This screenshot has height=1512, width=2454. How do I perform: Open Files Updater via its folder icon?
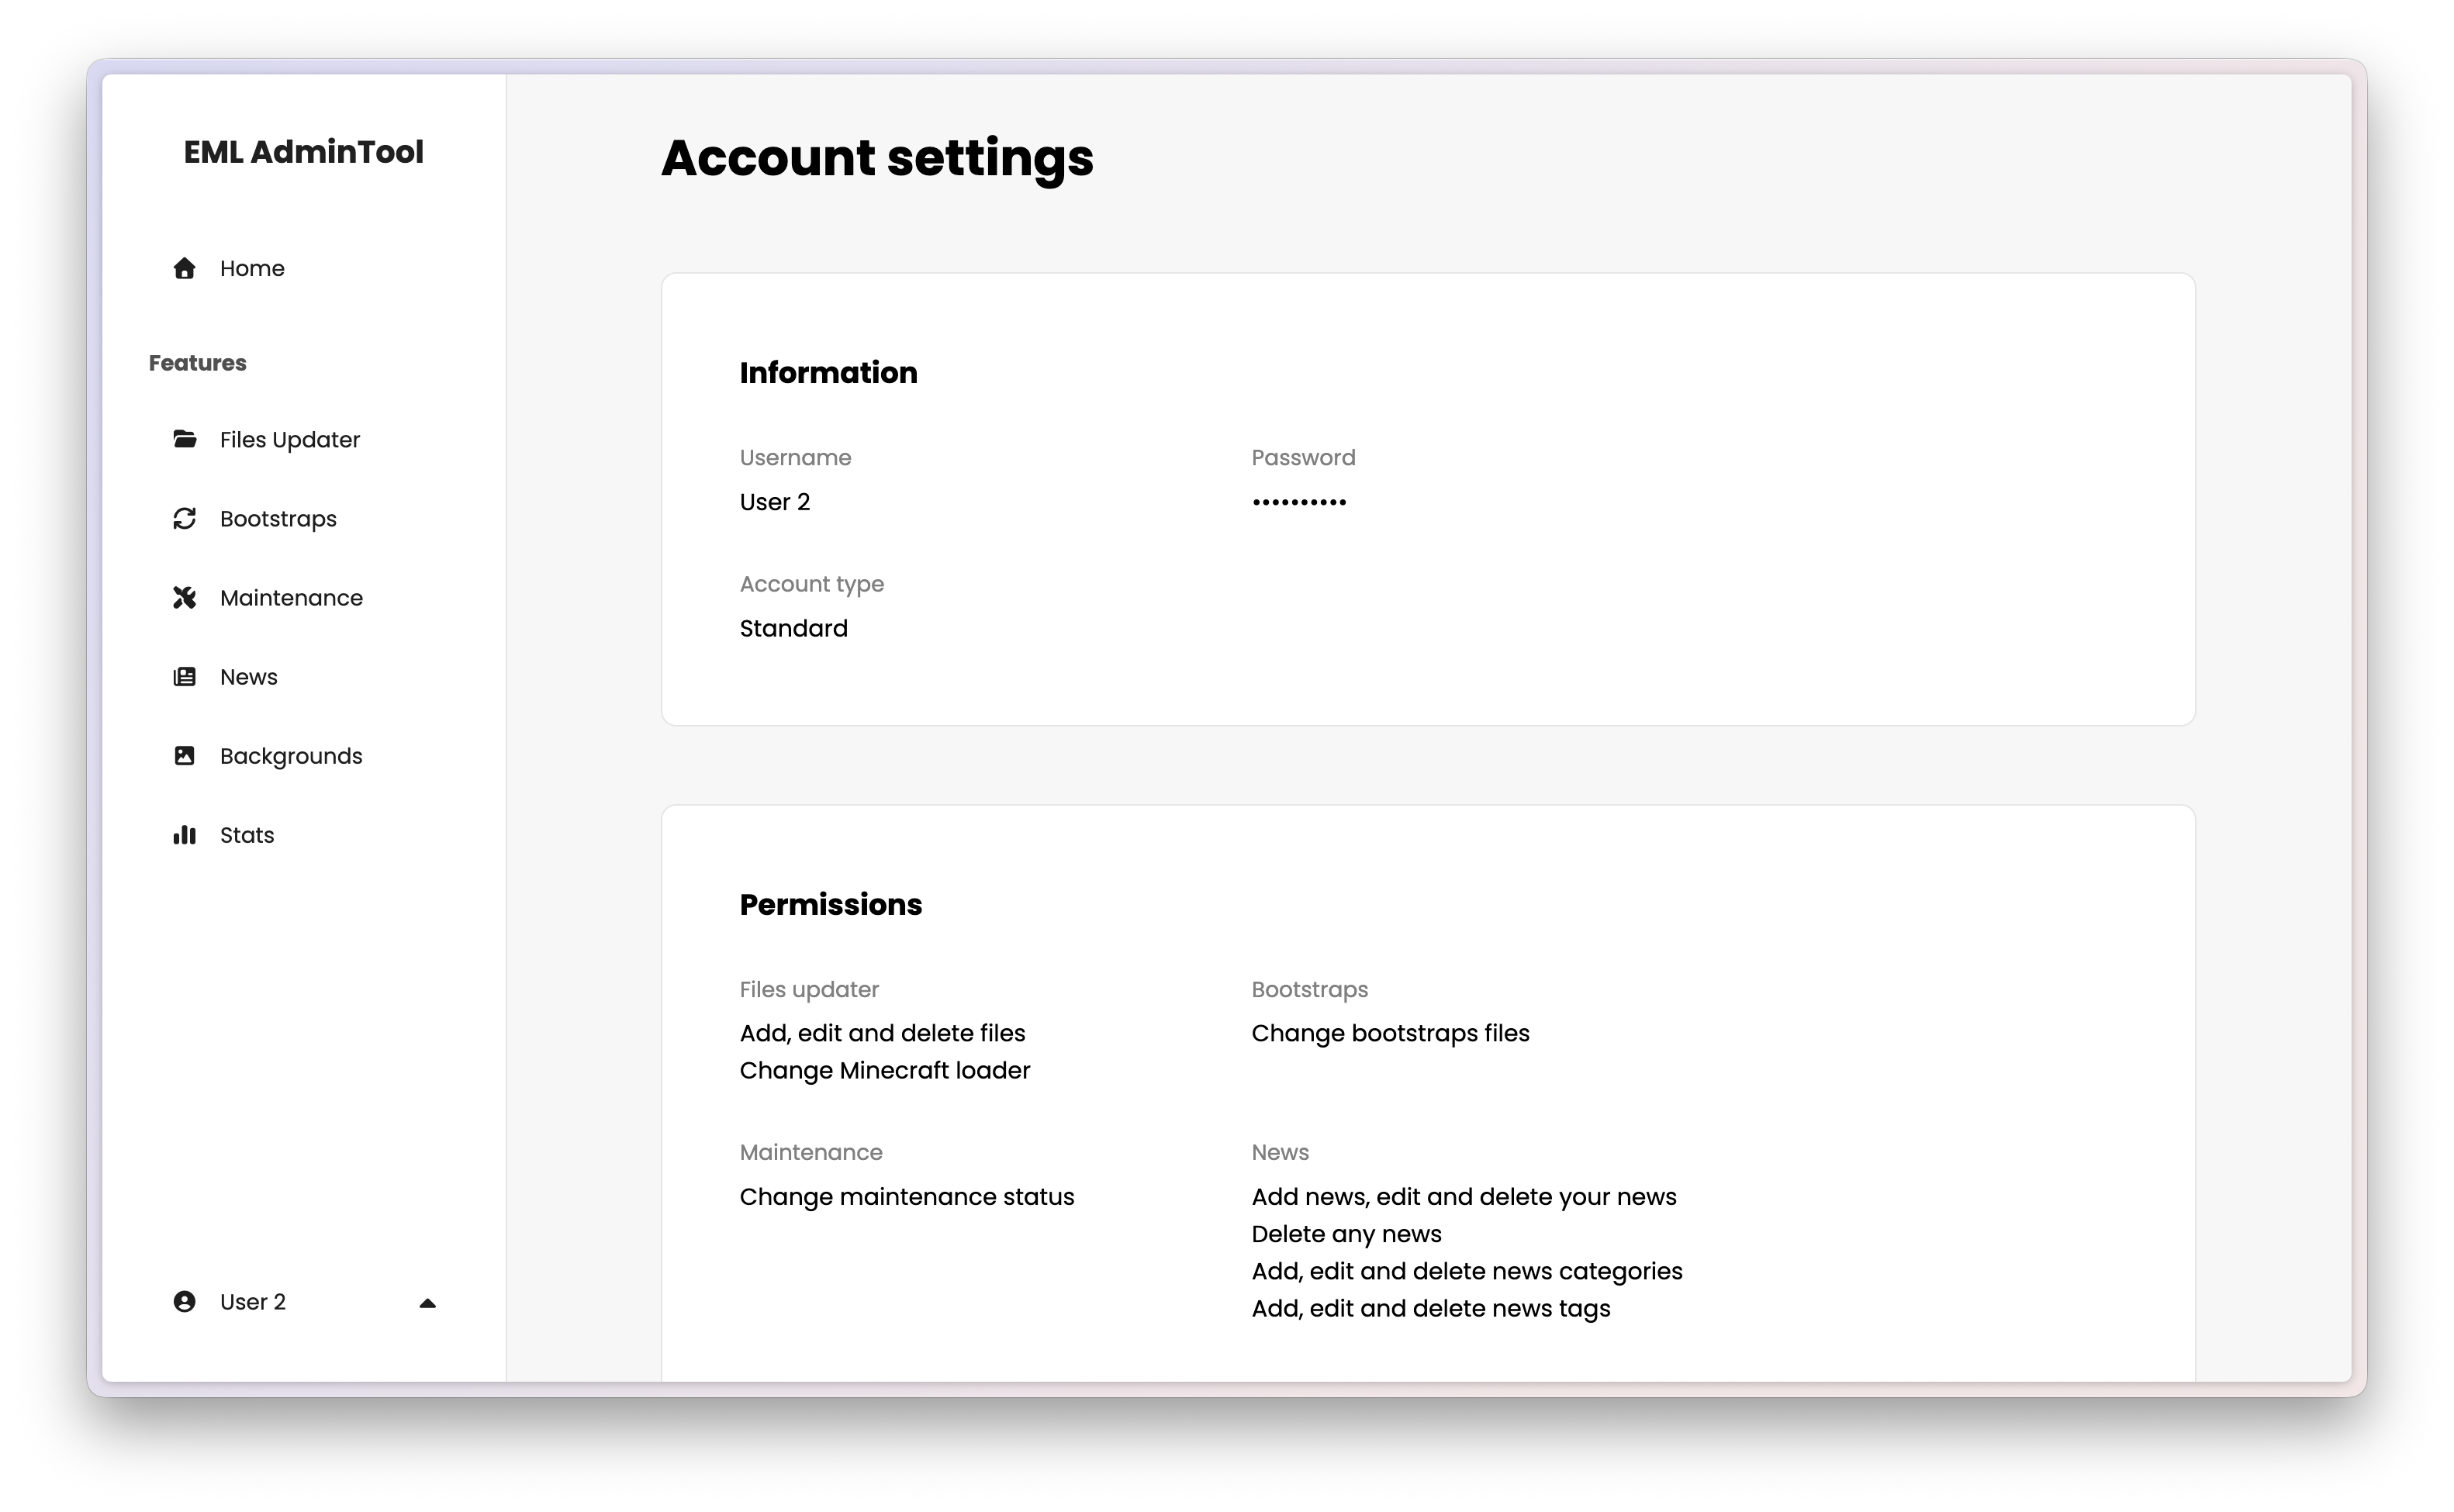(x=184, y=439)
